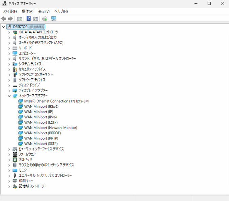The height and width of the screenshot is (201, 229).
Task: Click the update driver toolbar icon
Action: coord(45,18)
